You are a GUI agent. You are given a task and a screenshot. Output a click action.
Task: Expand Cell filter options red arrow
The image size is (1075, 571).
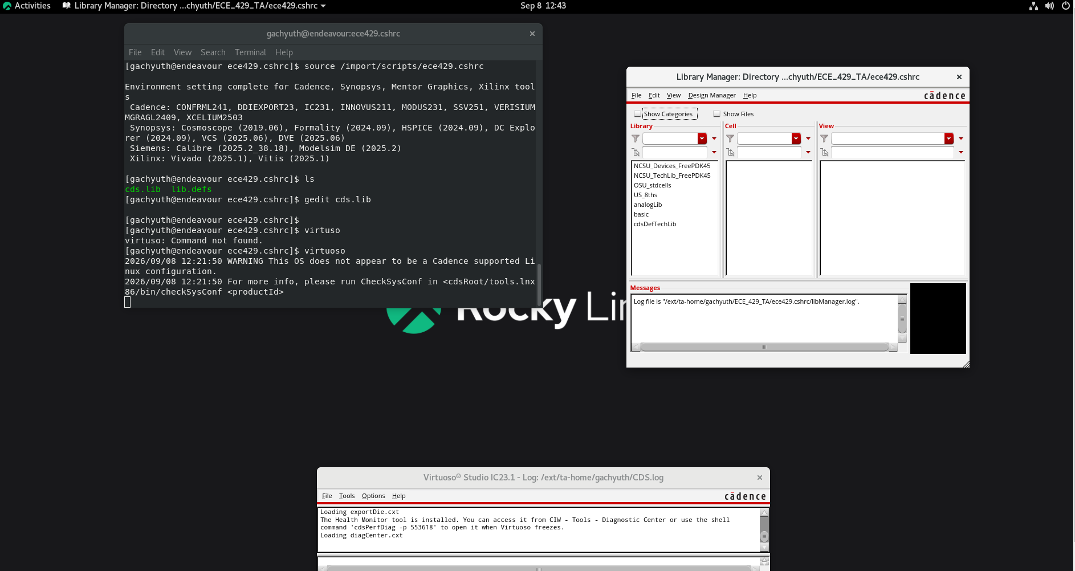click(x=808, y=138)
